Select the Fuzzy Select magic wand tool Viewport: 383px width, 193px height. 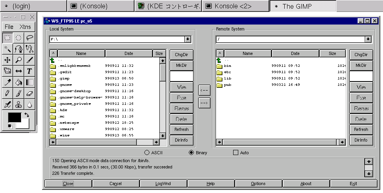(8, 49)
